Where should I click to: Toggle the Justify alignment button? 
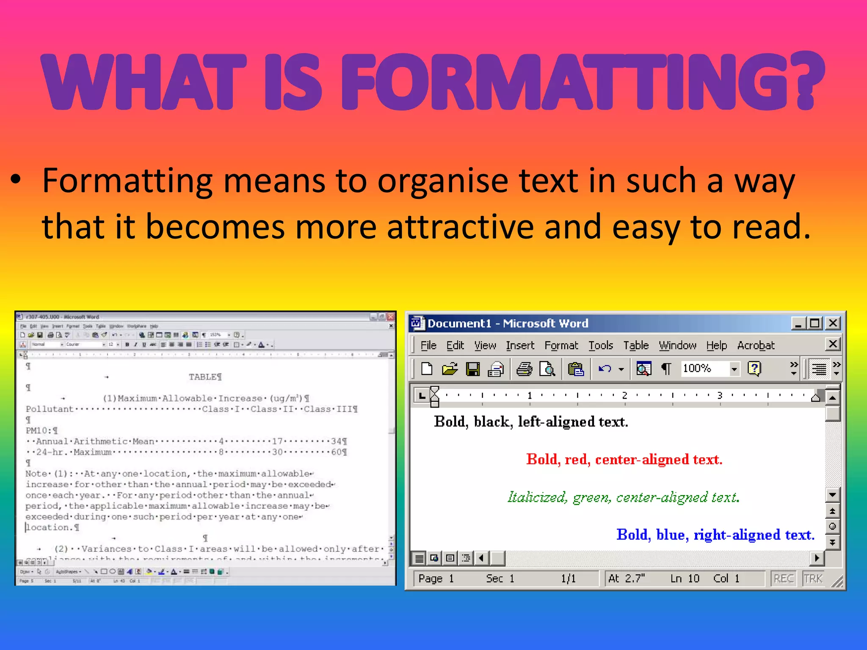(819, 369)
